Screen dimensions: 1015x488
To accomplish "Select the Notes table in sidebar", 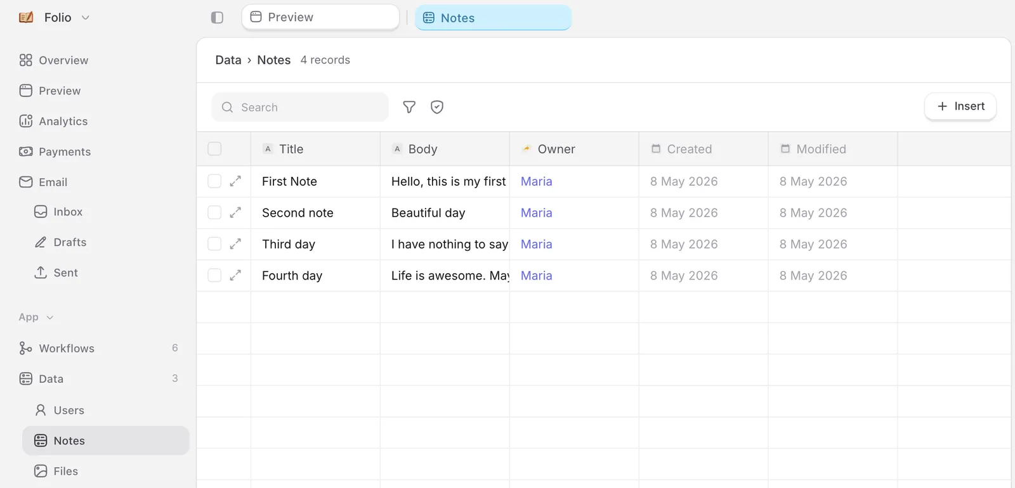I will (x=106, y=440).
